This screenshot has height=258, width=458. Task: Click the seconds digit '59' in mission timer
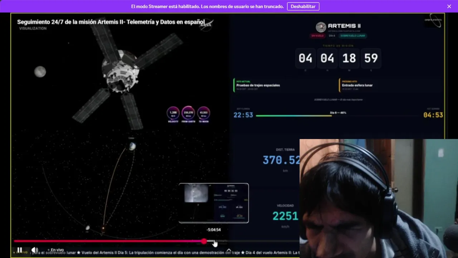[x=371, y=58]
